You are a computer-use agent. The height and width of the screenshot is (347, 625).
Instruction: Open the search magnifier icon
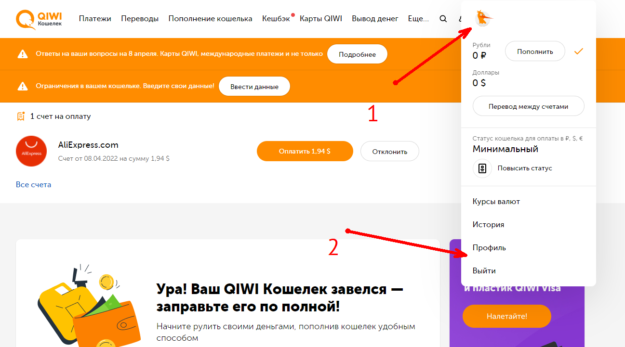[443, 19]
